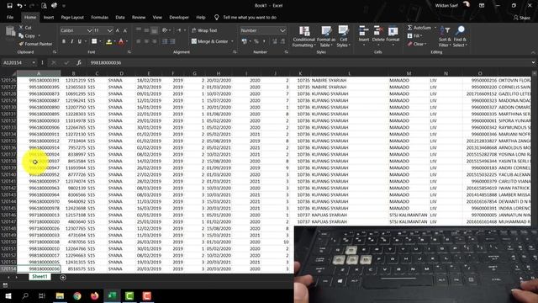The height and width of the screenshot is (303, 538).
Task: Switch to the Formulas tab
Action: [99, 17]
